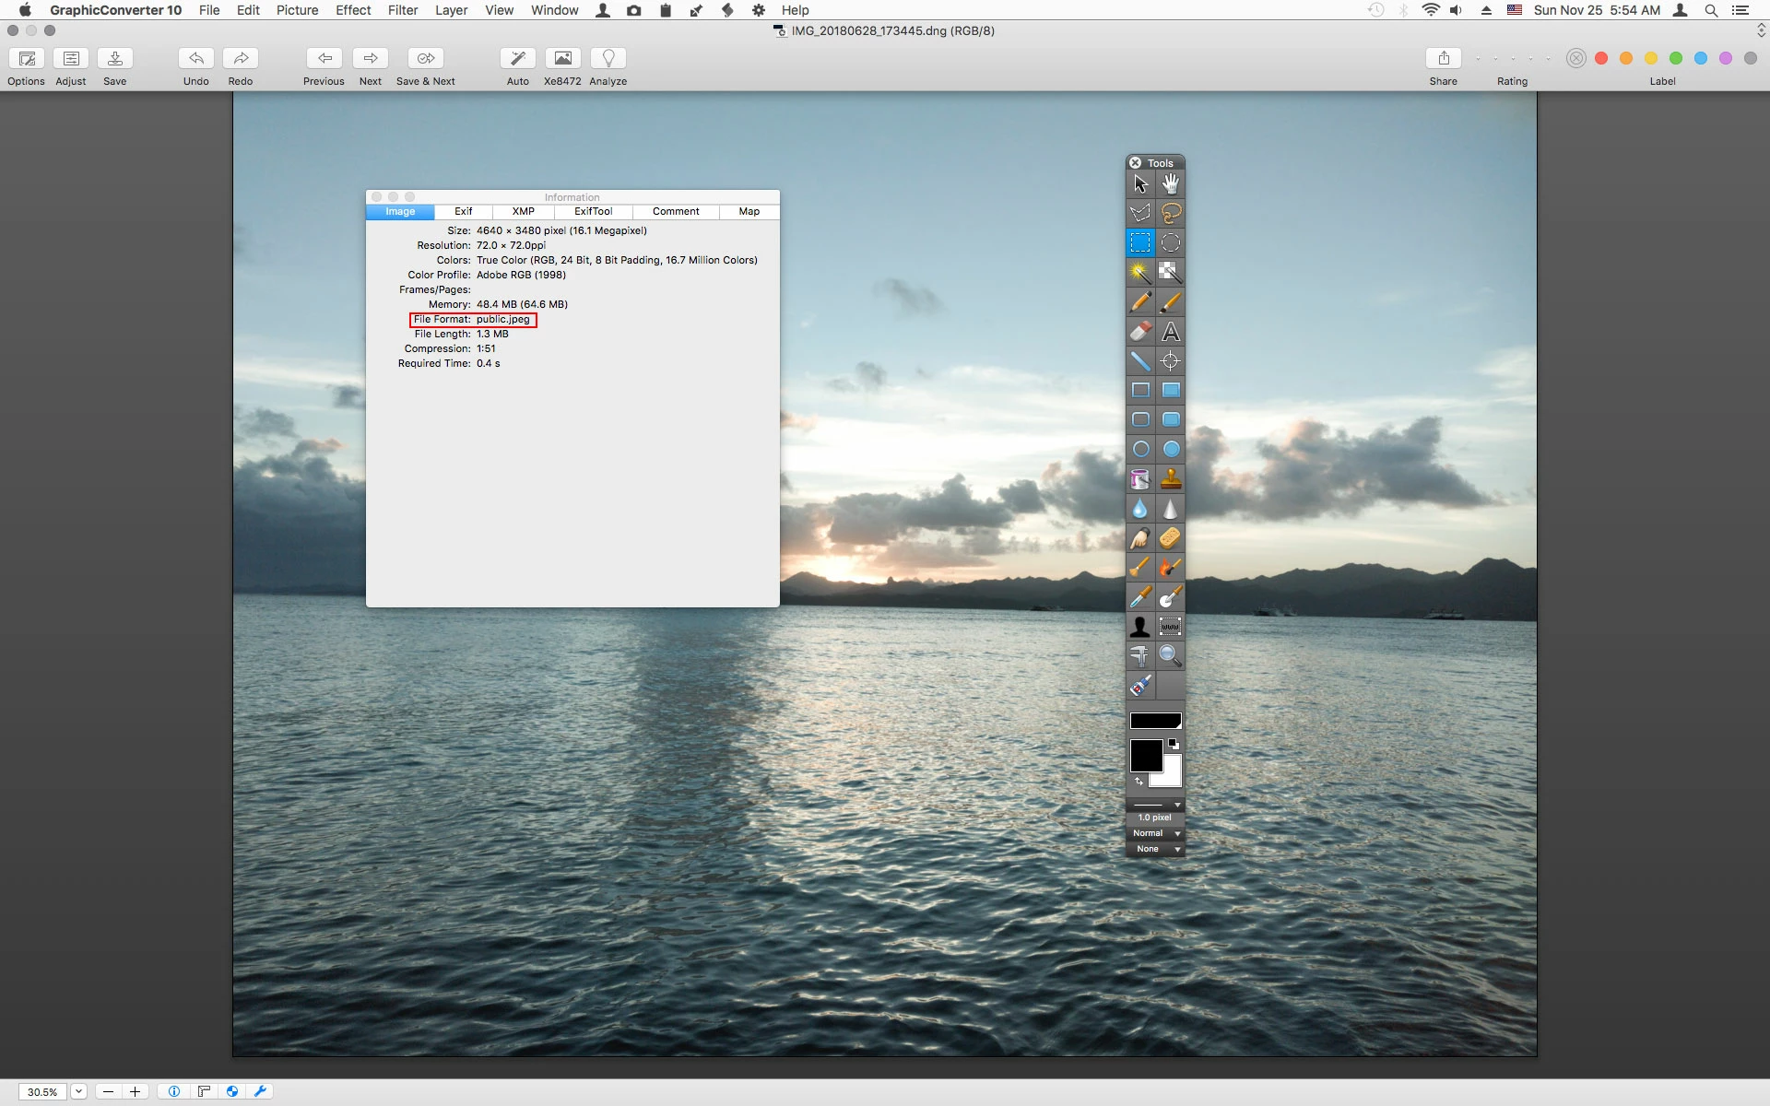Image resolution: width=1770 pixels, height=1106 pixels.
Task: Open the zoom percentage dropdown arrow
Action: [78, 1091]
